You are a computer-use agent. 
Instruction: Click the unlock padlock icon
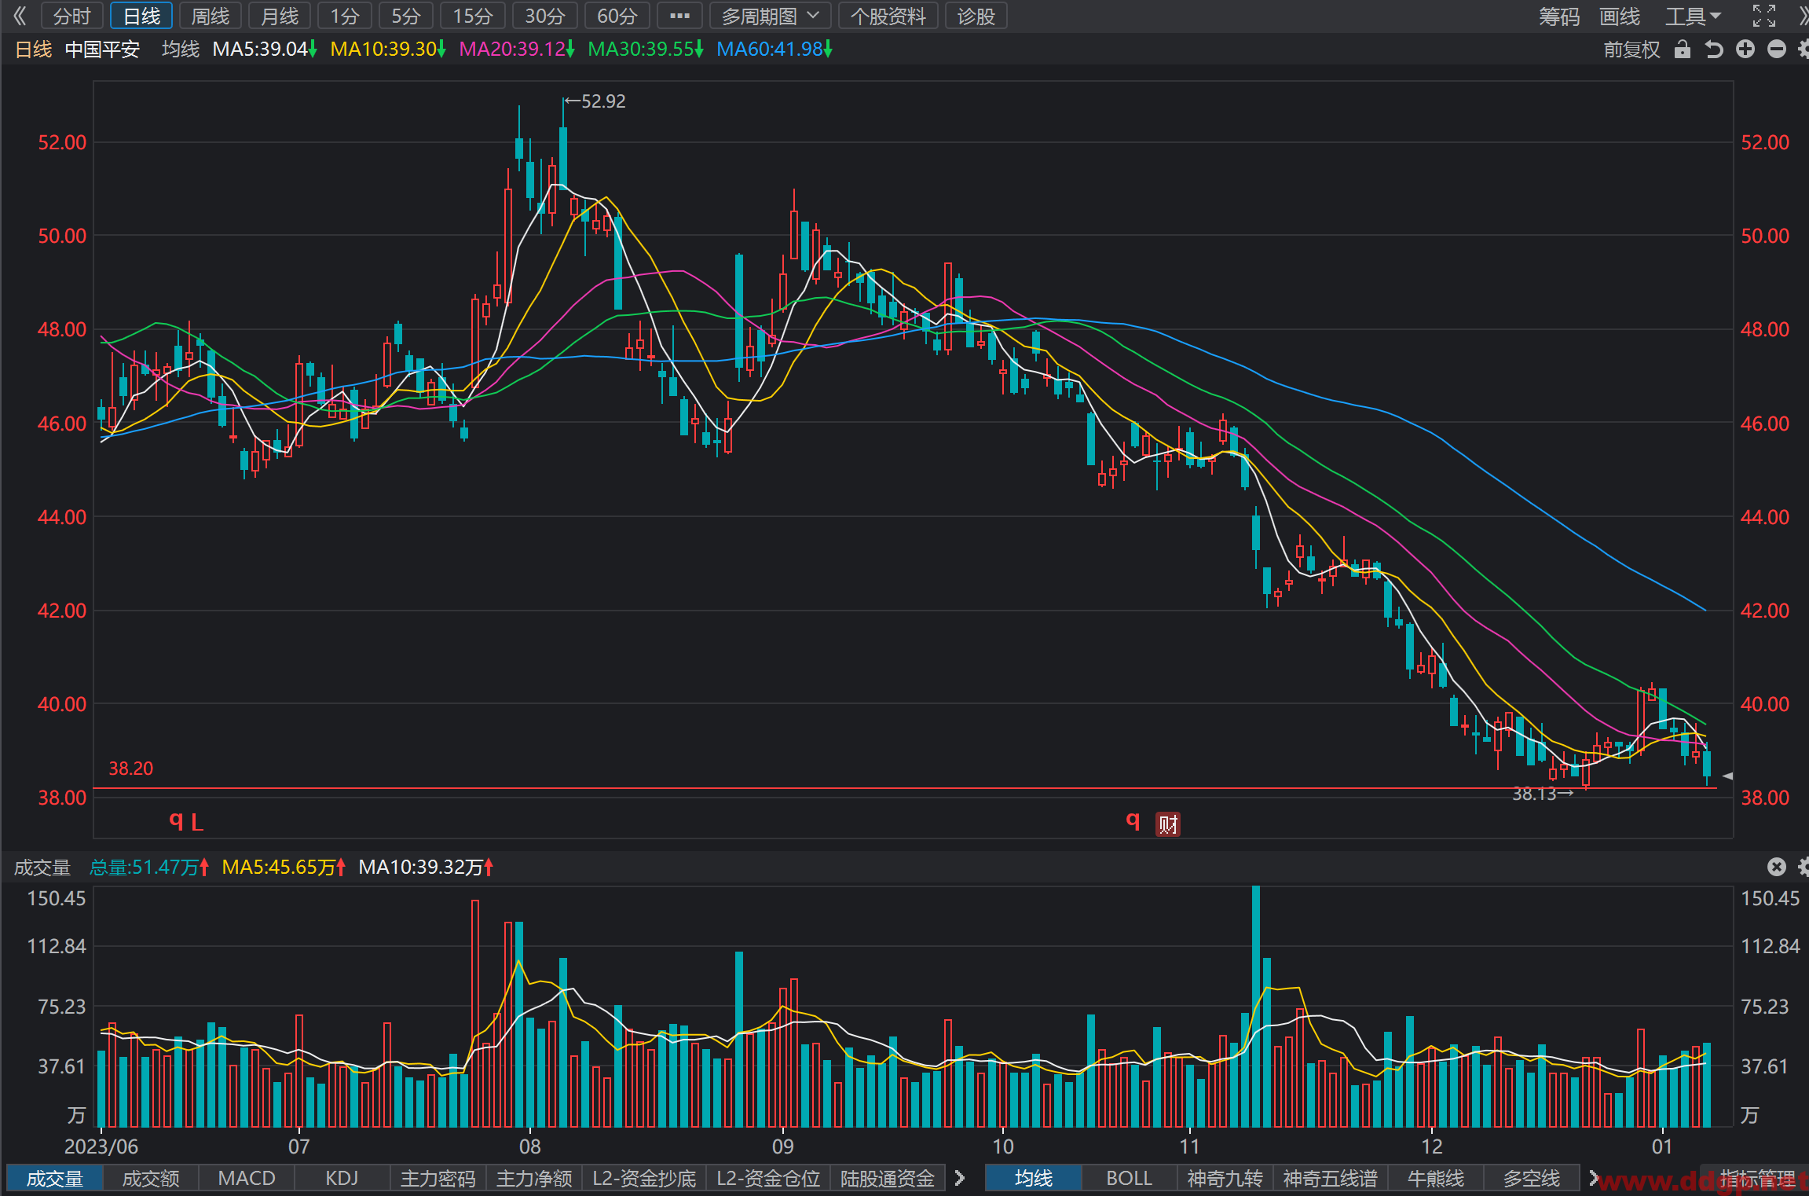[x=1682, y=50]
